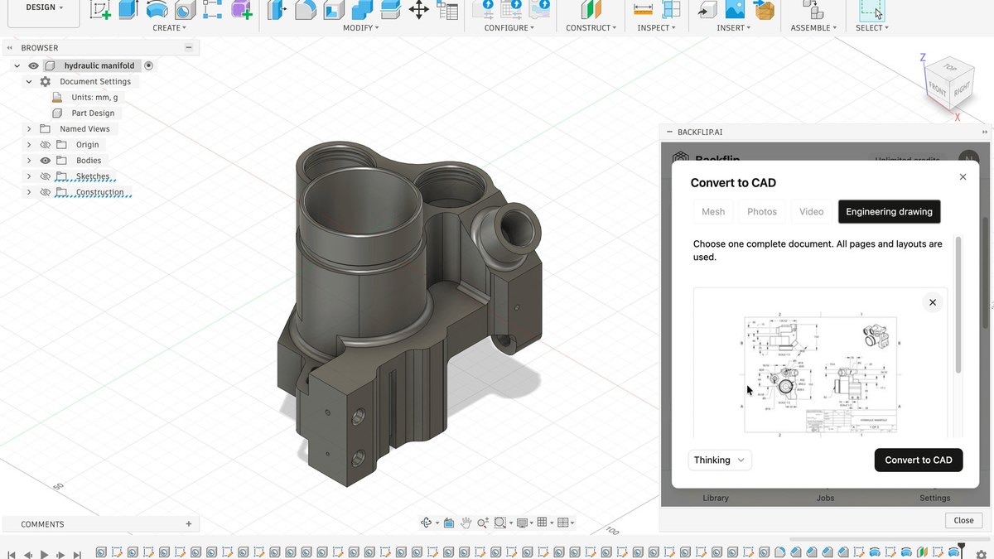Screen dimensions: 994x559
Task: Click the Close button below Backflip panel
Action: [963, 520]
